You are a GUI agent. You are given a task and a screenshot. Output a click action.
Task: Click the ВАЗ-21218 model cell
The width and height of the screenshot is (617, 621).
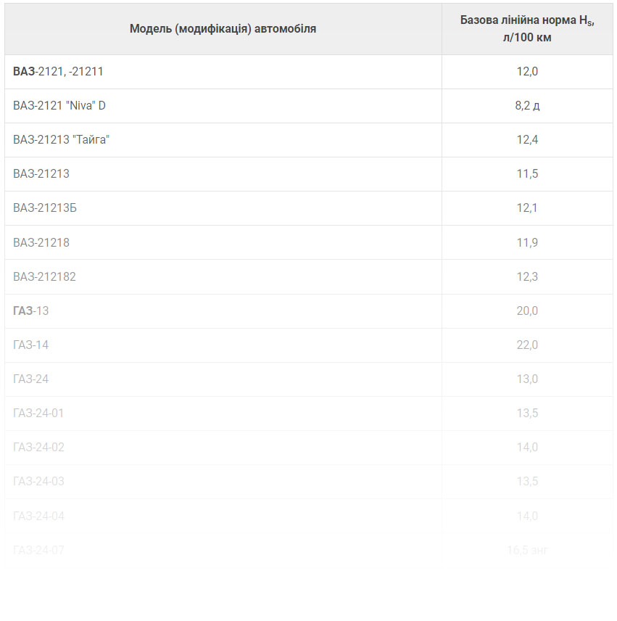pyautogui.click(x=223, y=242)
